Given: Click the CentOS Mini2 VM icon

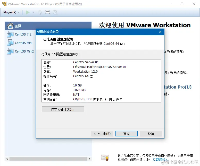Looking at the screenshot, I should (10, 51).
